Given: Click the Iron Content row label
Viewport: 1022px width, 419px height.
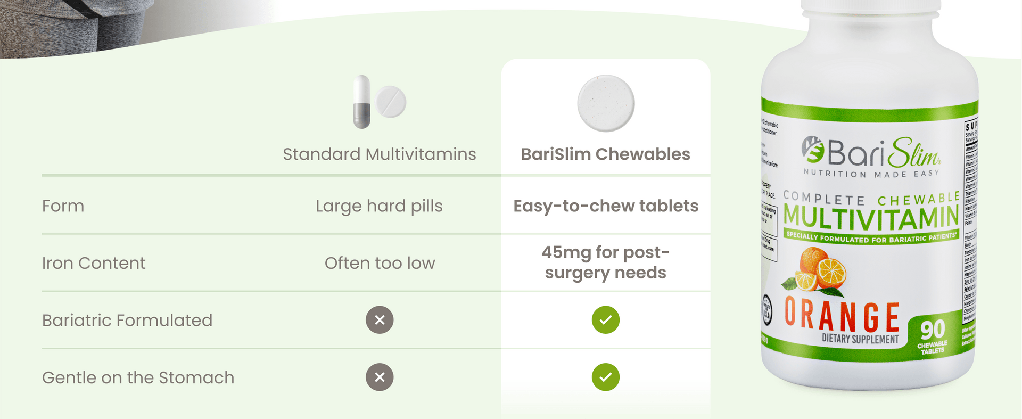Looking at the screenshot, I should click(x=94, y=263).
